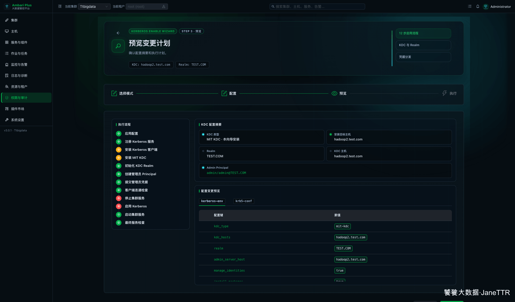Click the search magnifier icon in search box
The width and height of the screenshot is (515, 302).
click(x=273, y=7)
